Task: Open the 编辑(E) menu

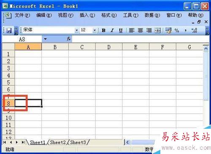Action: pos(44,15)
